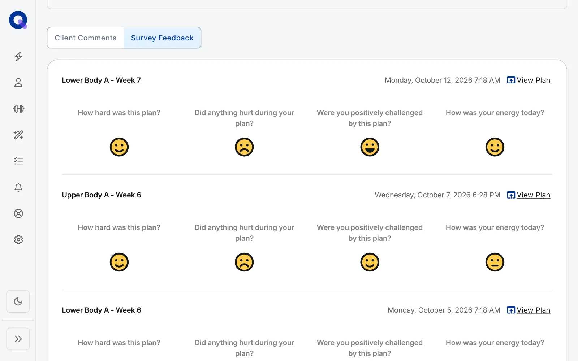Click date "Wednesday, October 7, 2026 6:28 PM"
Image resolution: width=578 pixels, height=361 pixels.
(437, 195)
